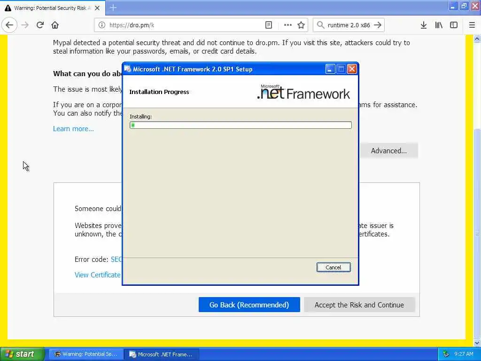481x361 pixels.
Task: Show site information icon in address bar
Action: [x=102, y=25]
